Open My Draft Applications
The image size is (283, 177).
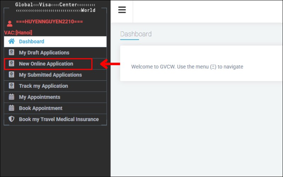click(x=44, y=53)
